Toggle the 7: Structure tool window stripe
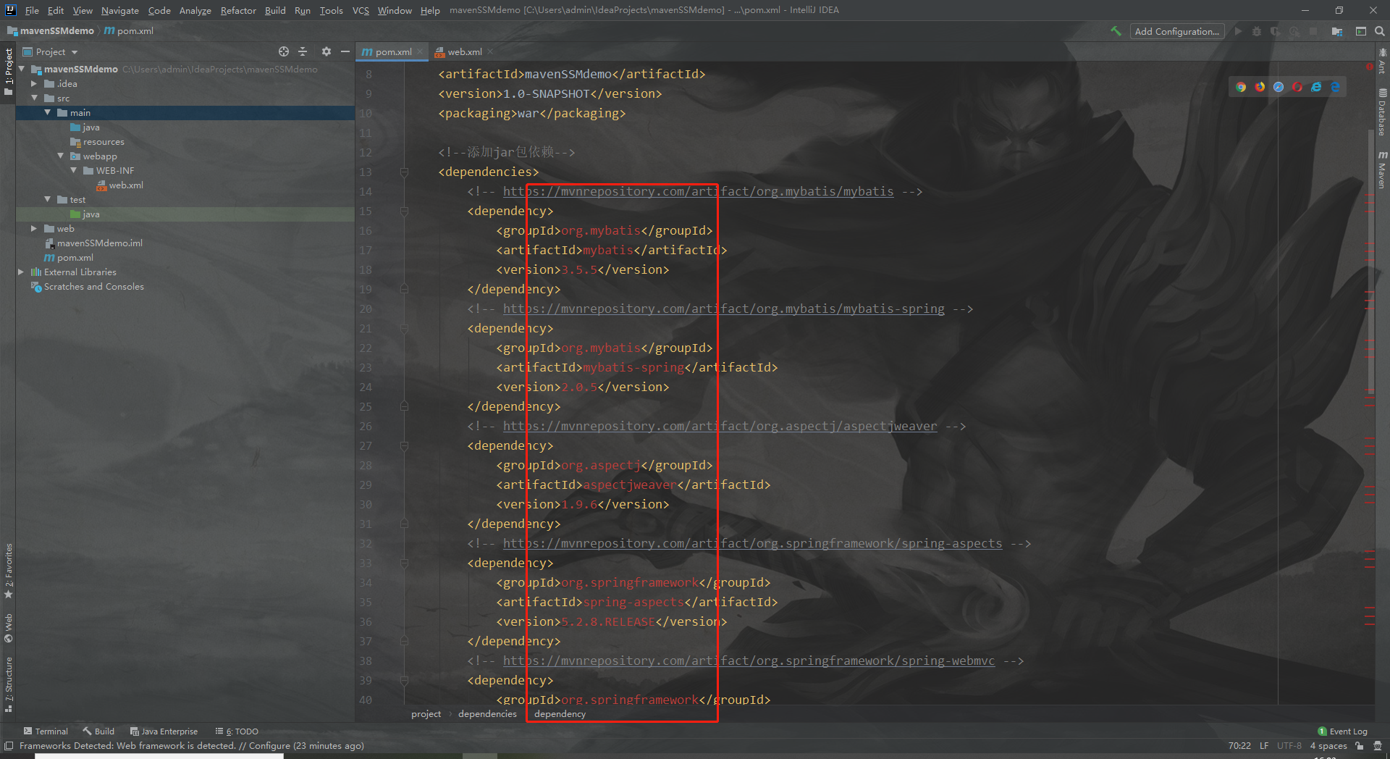The image size is (1390, 759). [x=9, y=684]
